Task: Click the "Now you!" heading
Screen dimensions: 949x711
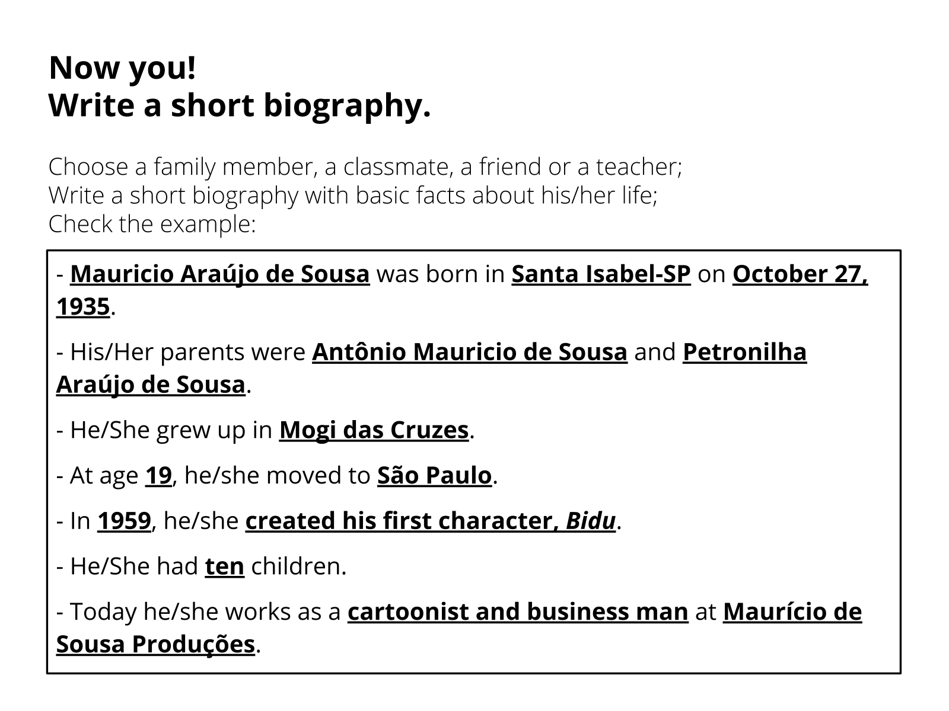Action: pyautogui.click(x=122, y=68)
